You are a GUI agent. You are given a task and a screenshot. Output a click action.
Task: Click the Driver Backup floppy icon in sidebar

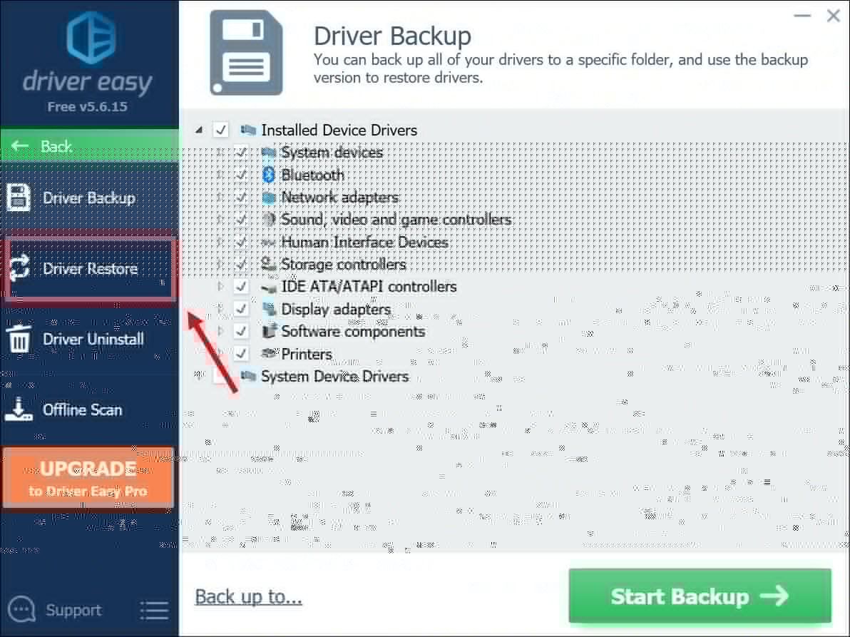pyautogui.click(x=19, y=198)
